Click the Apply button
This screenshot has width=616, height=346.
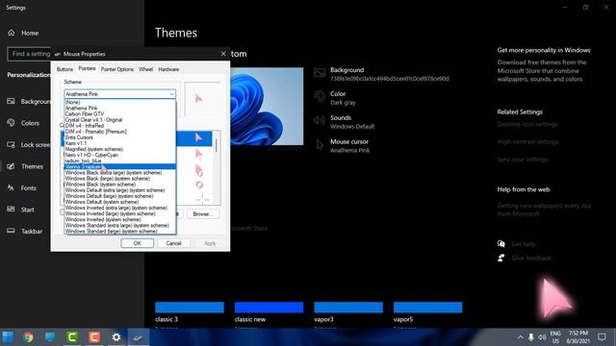click(x=210, y=243)
